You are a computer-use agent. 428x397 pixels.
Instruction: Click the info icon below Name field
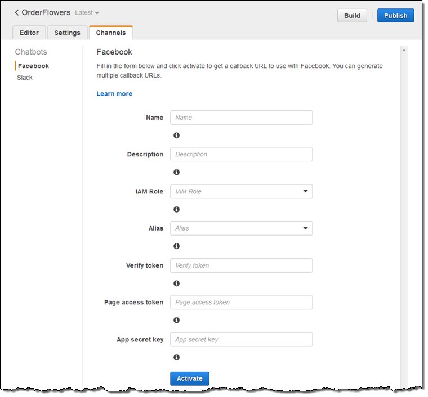[176, 136]
